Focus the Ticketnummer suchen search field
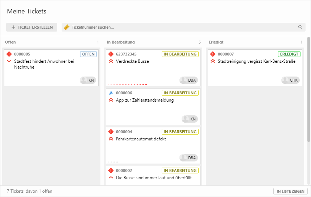The width and height of the screenshot is (311, 197). 181,27
